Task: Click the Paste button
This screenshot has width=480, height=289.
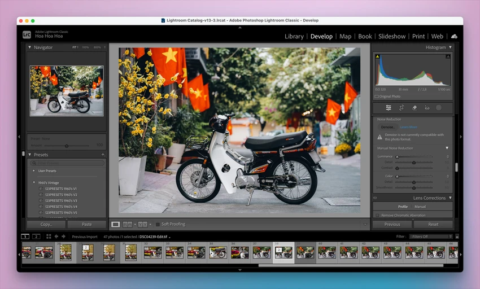Action: [x=86, y=225]
